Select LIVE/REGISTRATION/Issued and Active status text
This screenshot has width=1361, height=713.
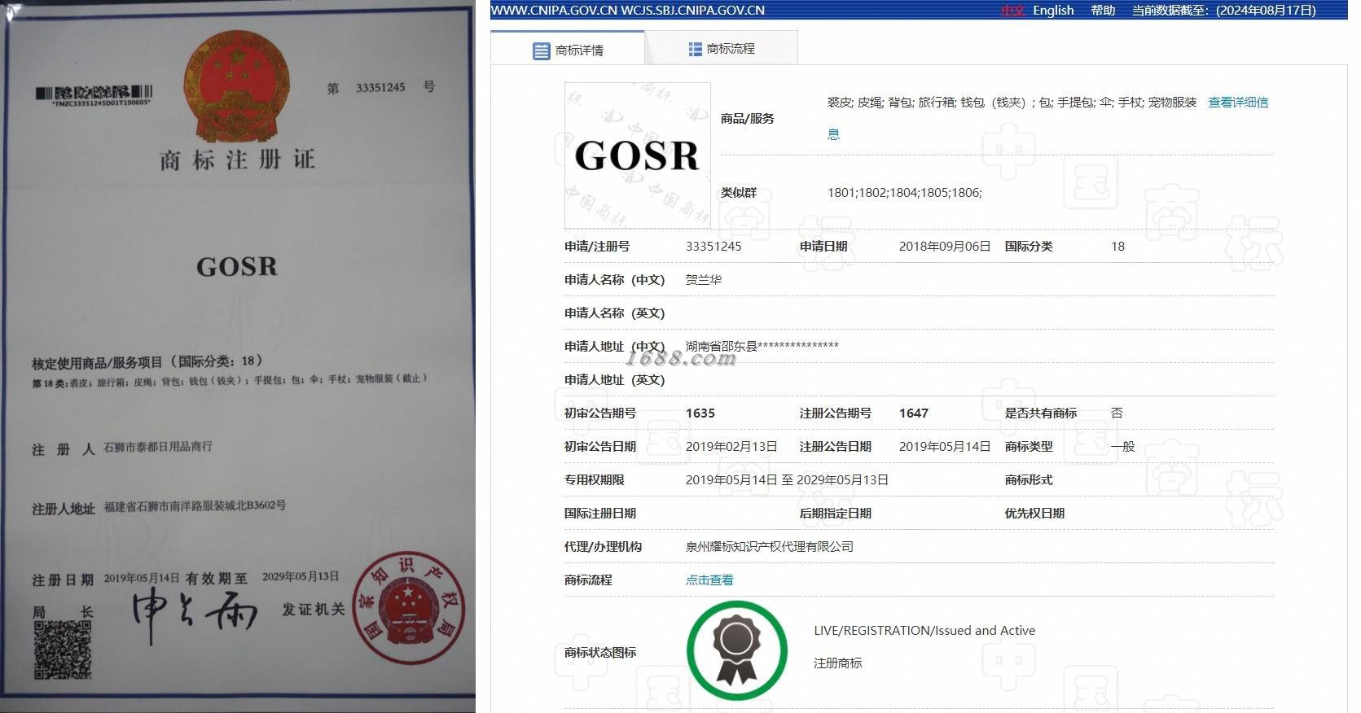tap(924, 631)
